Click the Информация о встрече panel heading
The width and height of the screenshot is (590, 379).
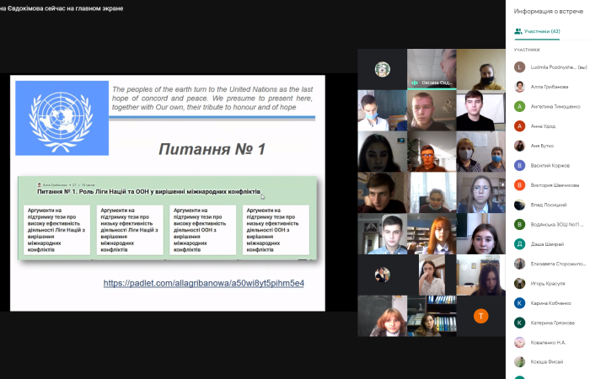tap(547, 11)
